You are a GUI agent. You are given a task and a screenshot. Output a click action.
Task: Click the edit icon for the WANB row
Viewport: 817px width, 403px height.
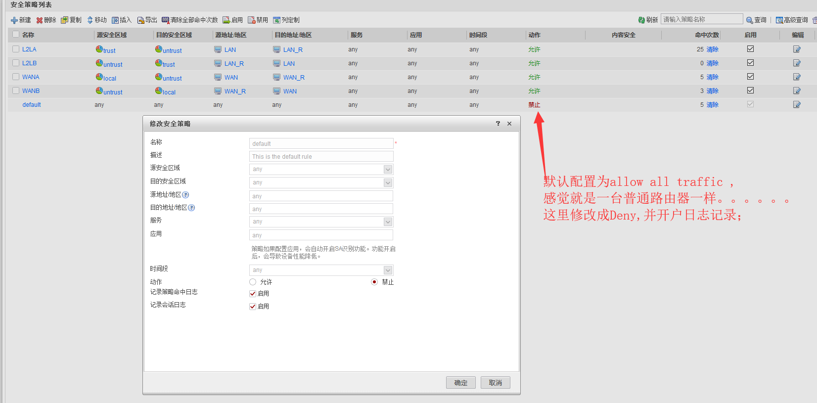click(x=797, y=91)
